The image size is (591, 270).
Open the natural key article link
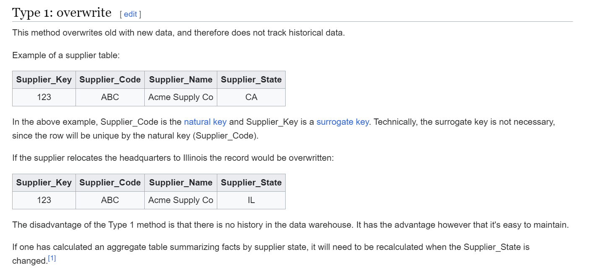[205, 122]
